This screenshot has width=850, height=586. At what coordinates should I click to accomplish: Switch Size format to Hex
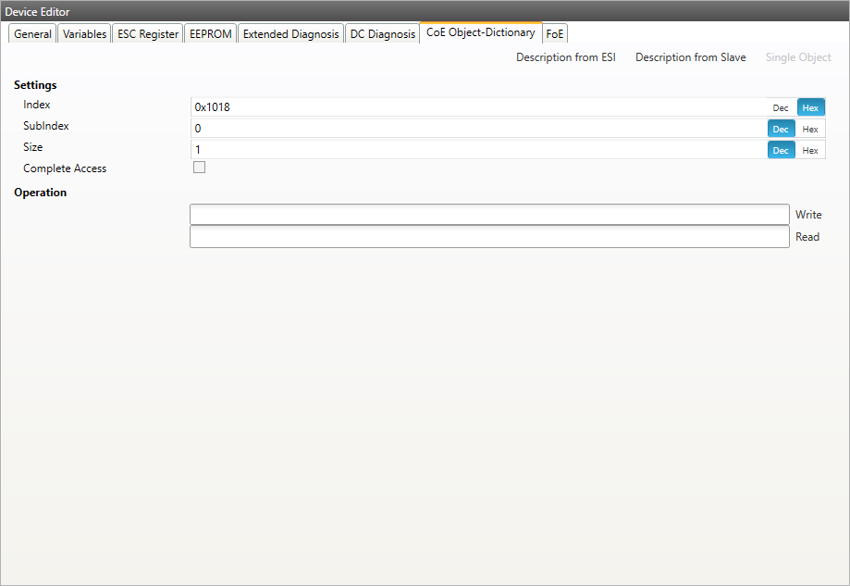[x=810, y=151]
